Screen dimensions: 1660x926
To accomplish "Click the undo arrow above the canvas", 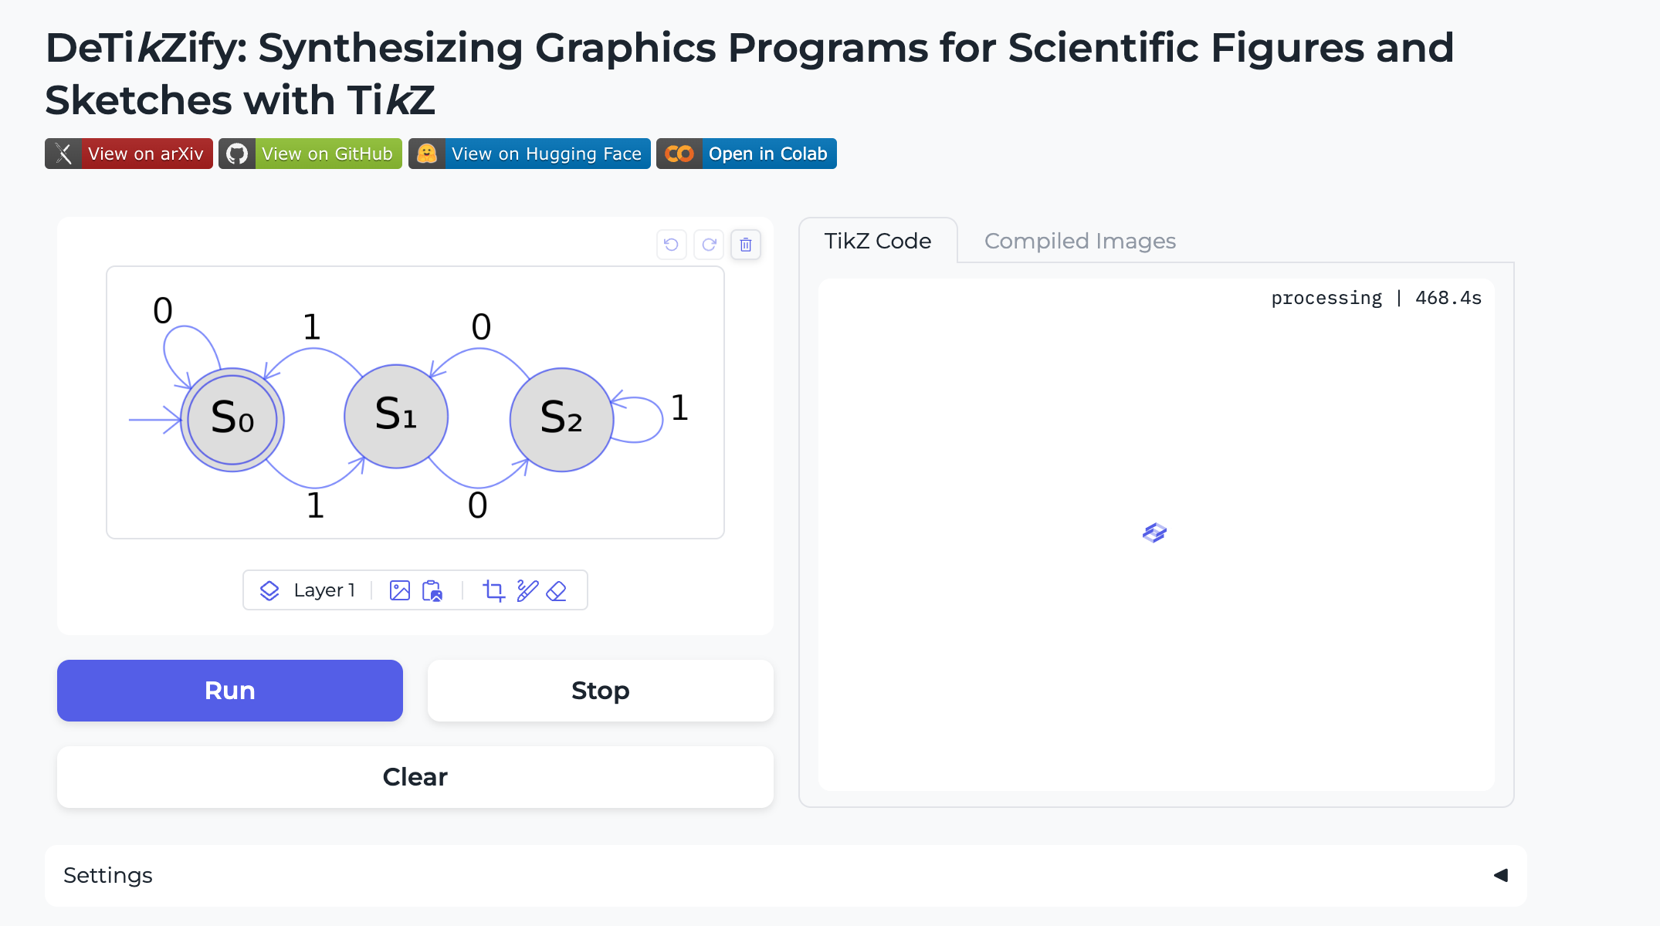I will pos(671,245).
